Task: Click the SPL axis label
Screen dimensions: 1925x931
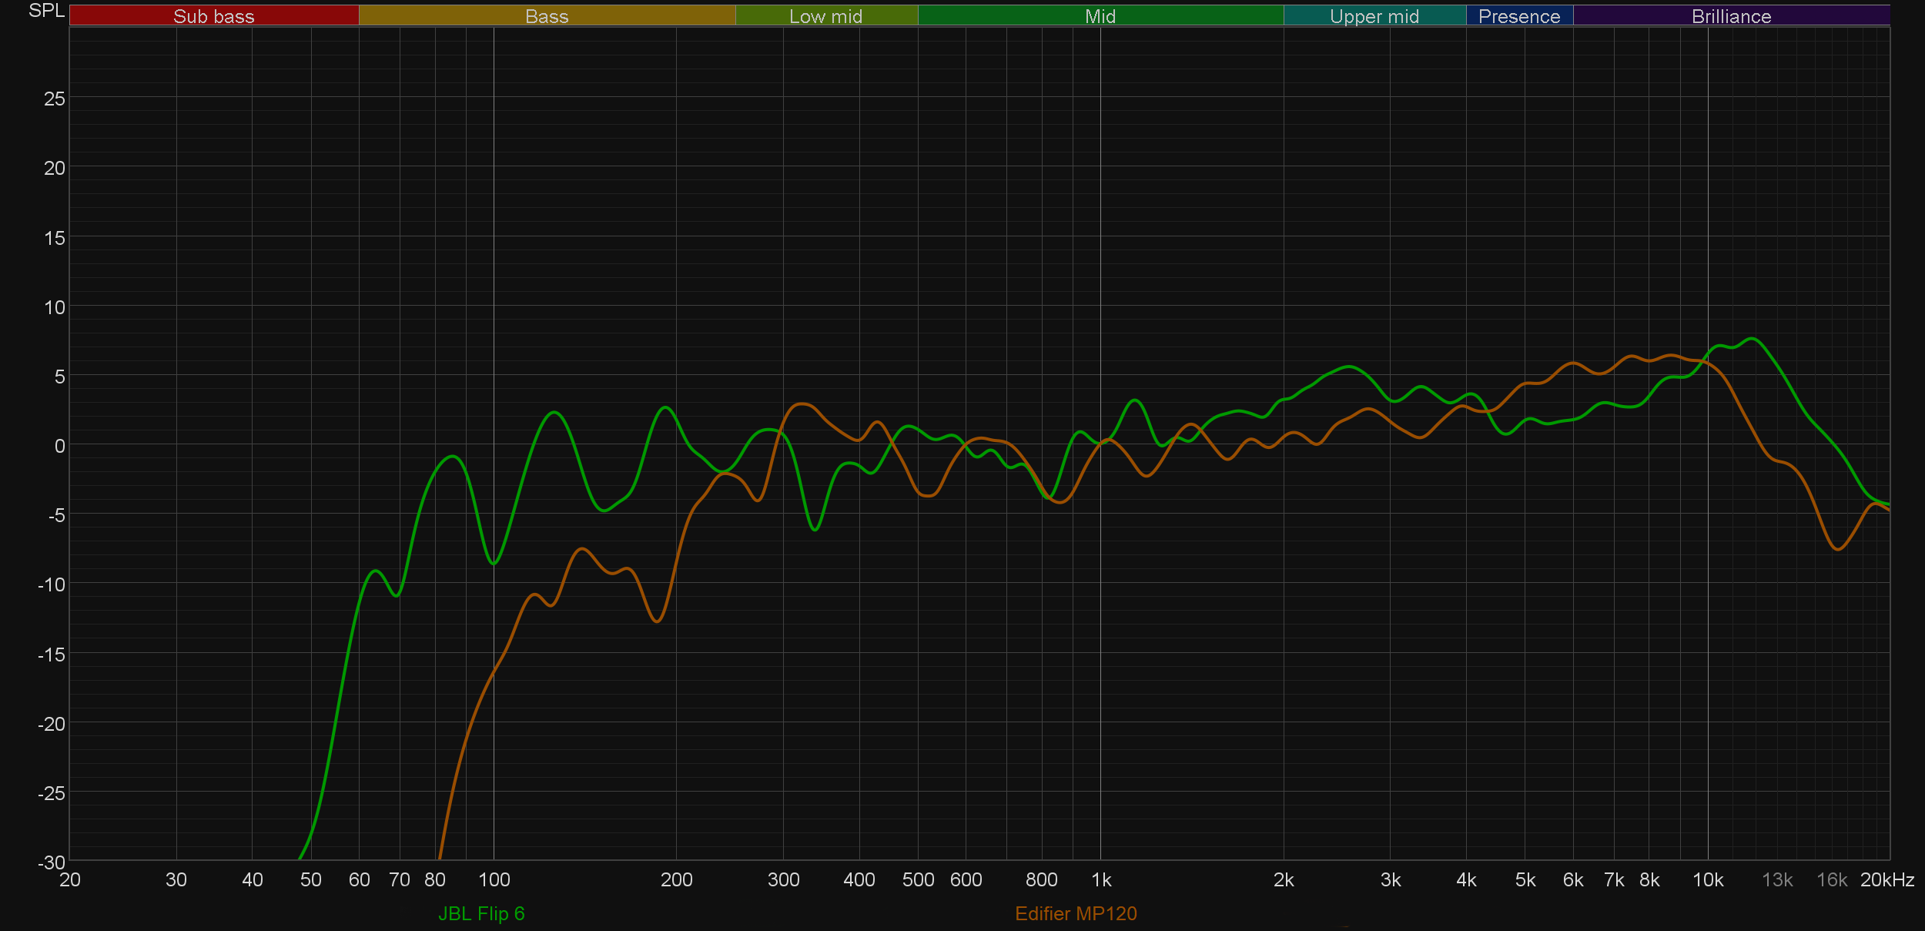Action: (46, 11)
